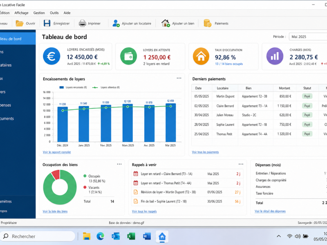Screen dimensions: 327x245
Task: Open File Explorer from the taskbar
Action: pyautogui.click(x=87, y=236)
